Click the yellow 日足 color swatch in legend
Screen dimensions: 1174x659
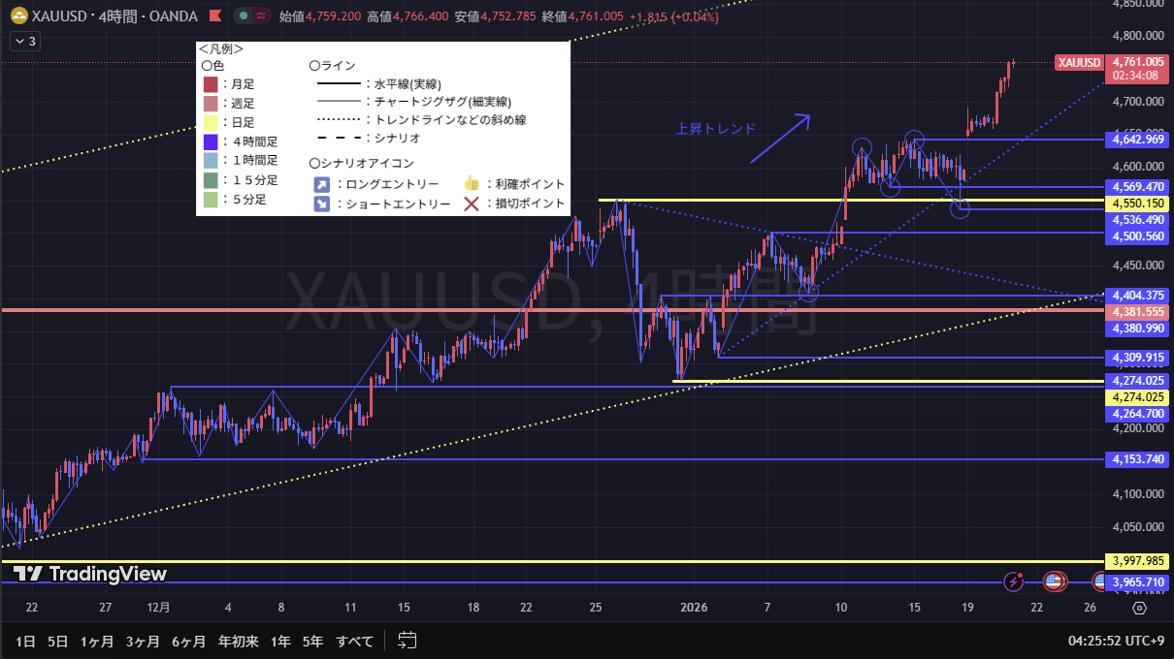[x=211, y=123]
